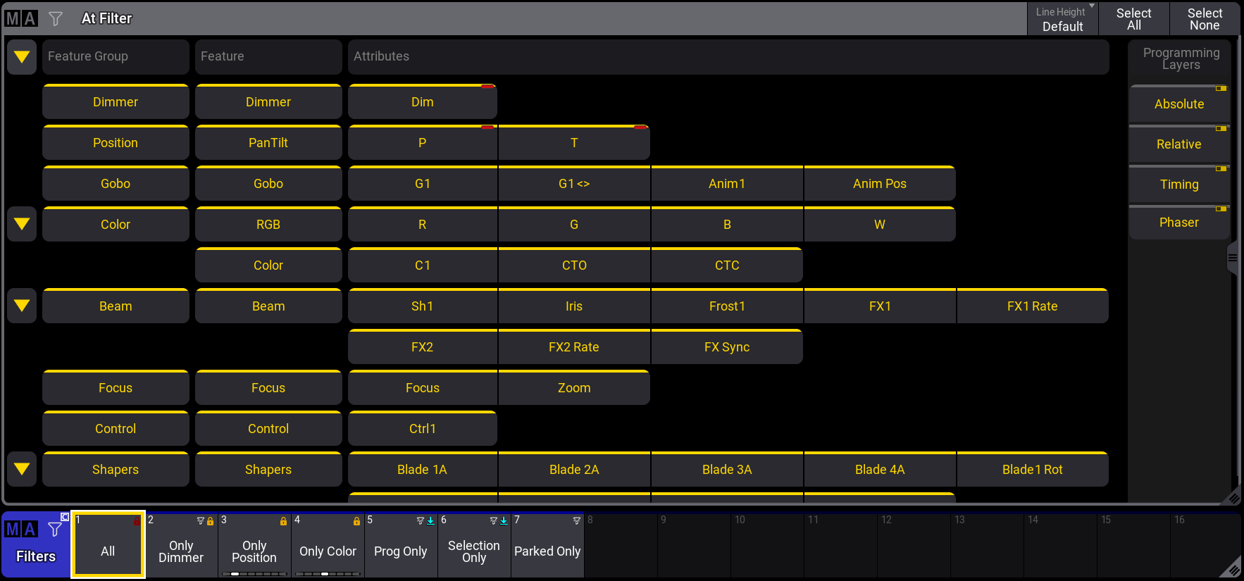Collapse the Color feature group triangle

(x=22, y=224)
